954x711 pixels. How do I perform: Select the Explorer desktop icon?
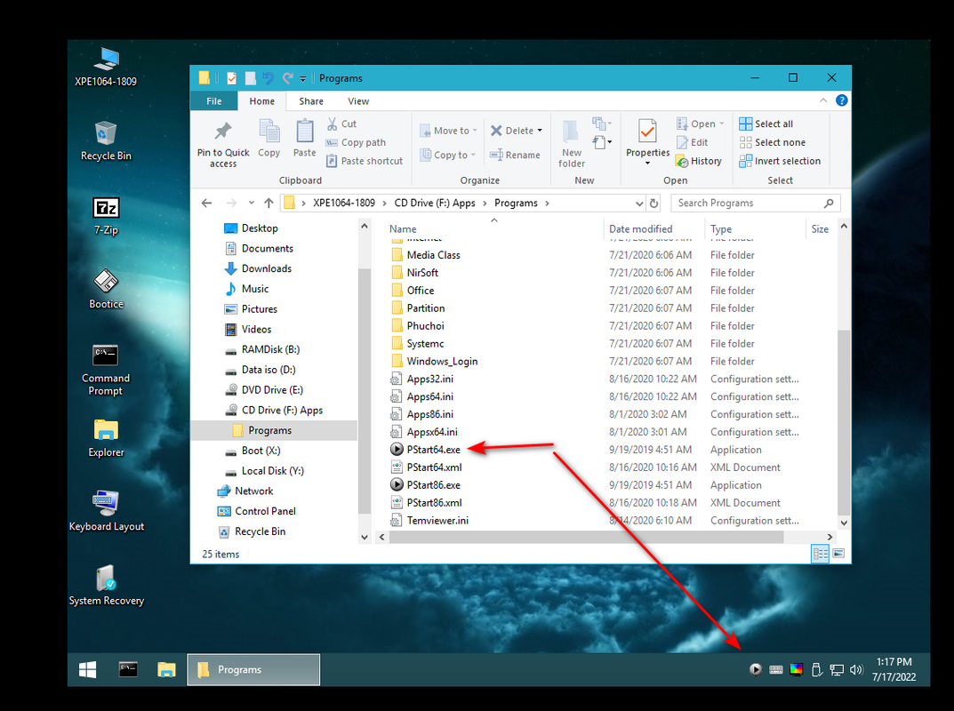tap(106, 438)
